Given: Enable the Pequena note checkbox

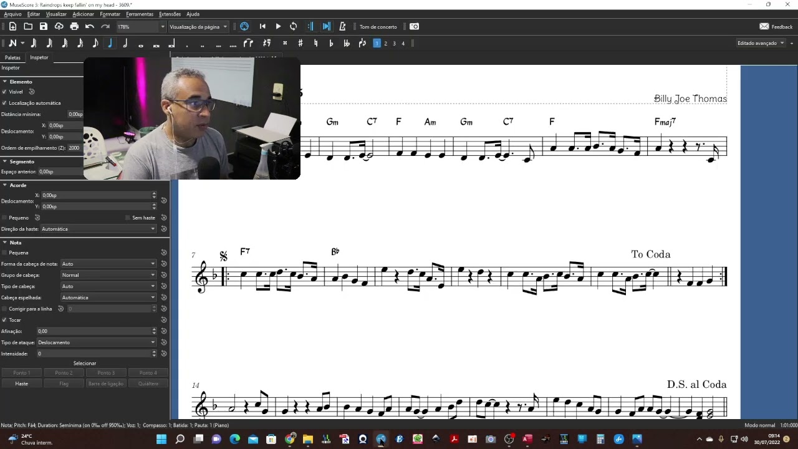Looking at the screenshot, I should click(4, 253).
